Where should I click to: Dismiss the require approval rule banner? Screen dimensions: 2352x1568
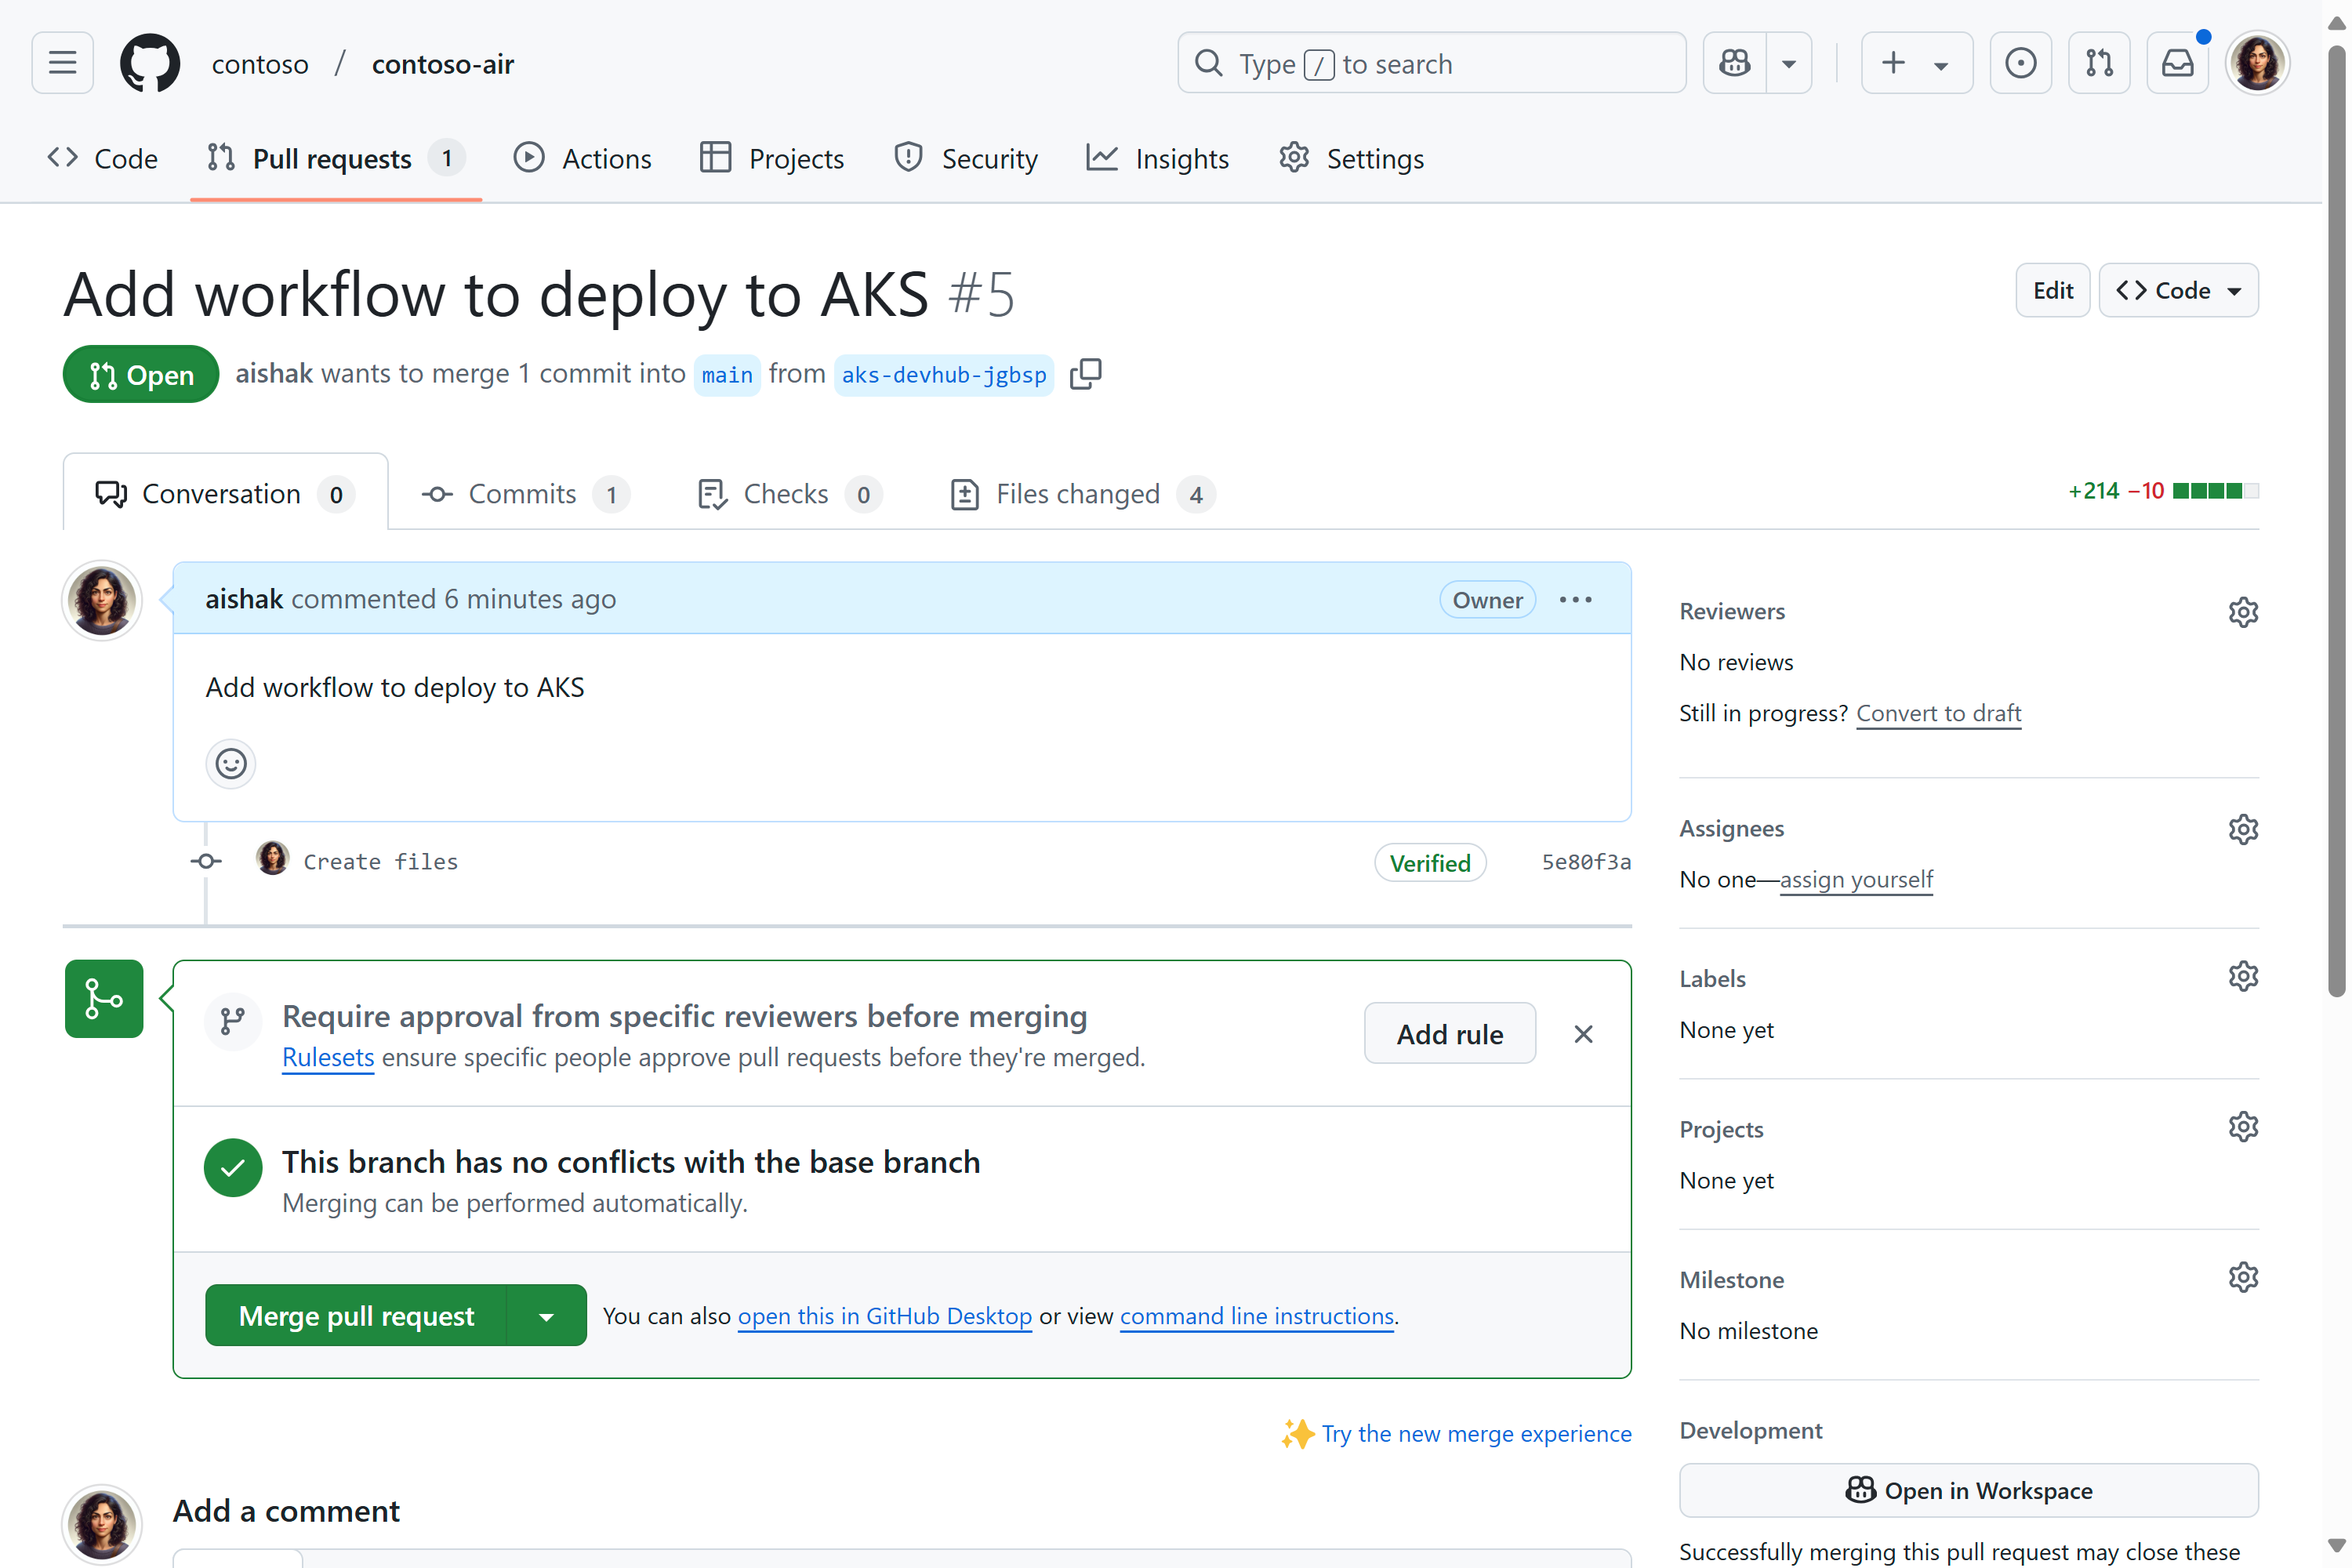coord(1583,1034)
